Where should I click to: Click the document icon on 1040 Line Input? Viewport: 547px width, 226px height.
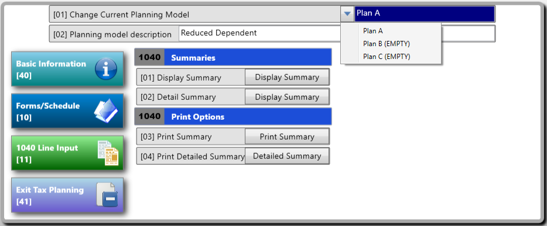[x=108, y=153]
